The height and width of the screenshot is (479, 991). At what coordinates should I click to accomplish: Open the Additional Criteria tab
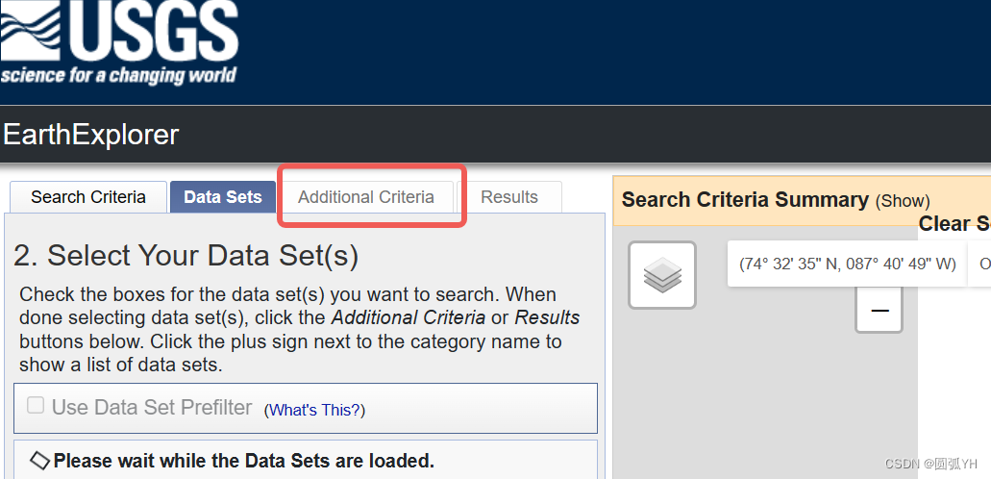pyautogui.click(x=366, y=197)
